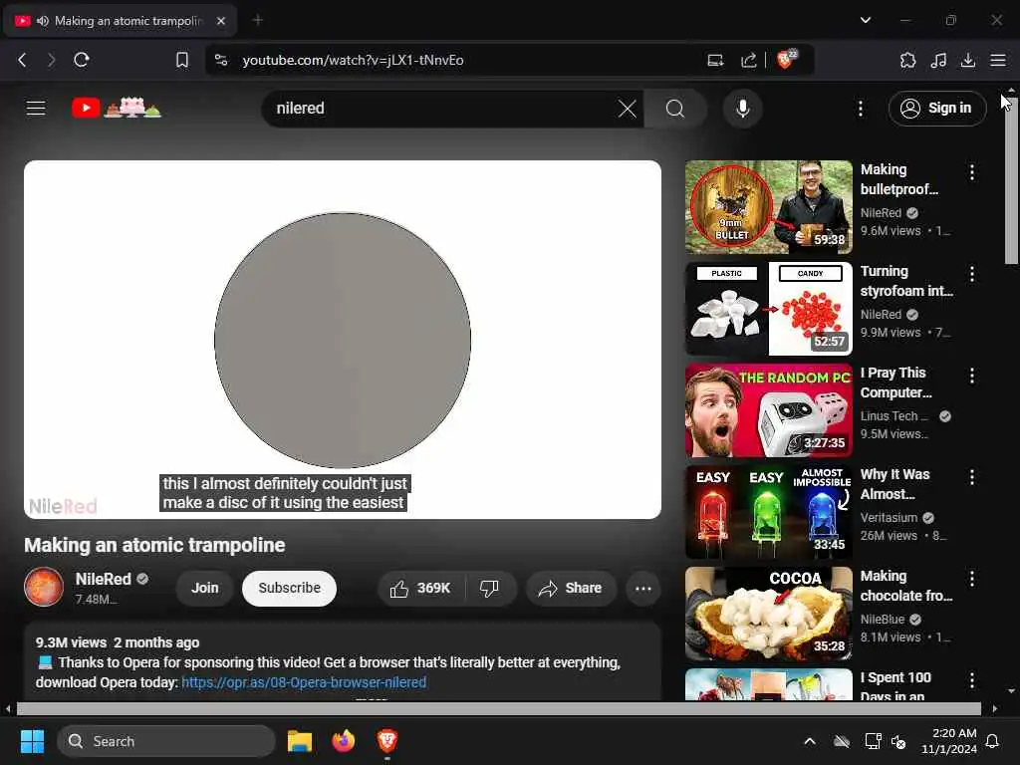Open options for Making bulletproof video
The width and height of the screenshot is (1020, 765).
972,172
